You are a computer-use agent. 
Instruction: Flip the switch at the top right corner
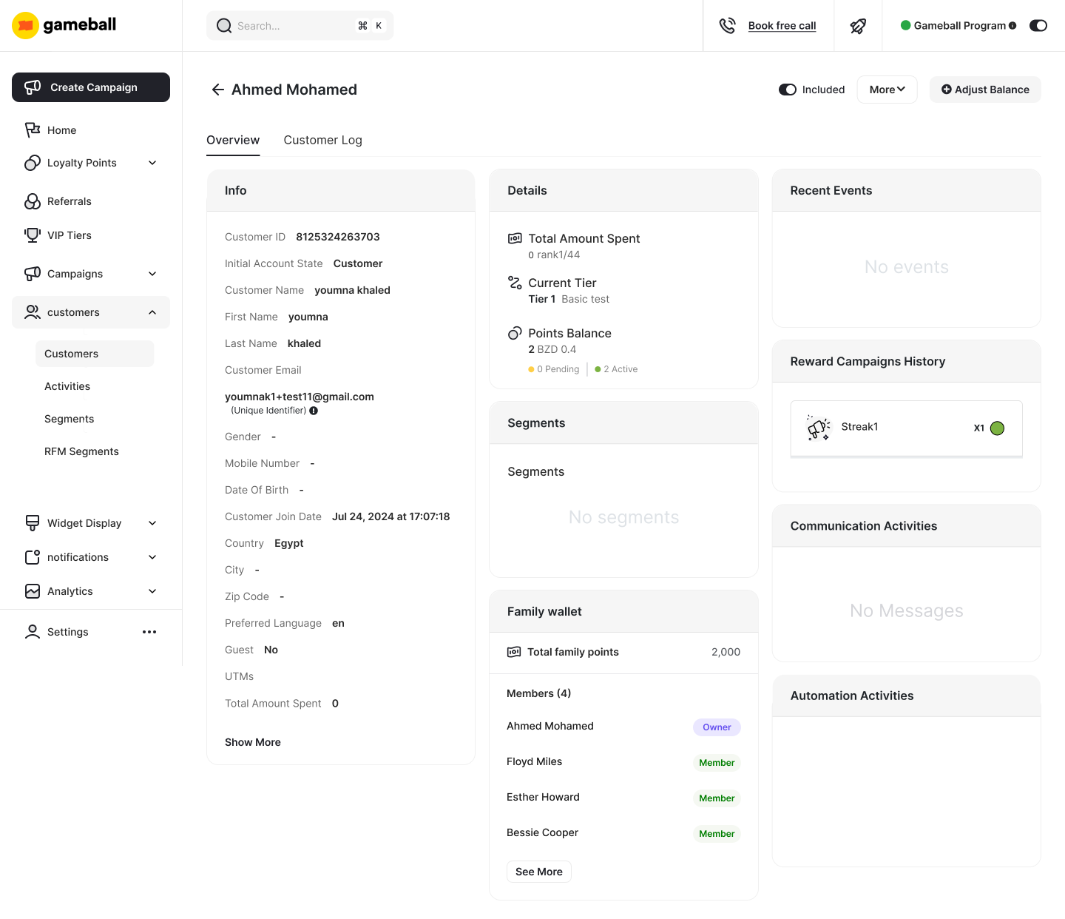tap(1038, 25)
